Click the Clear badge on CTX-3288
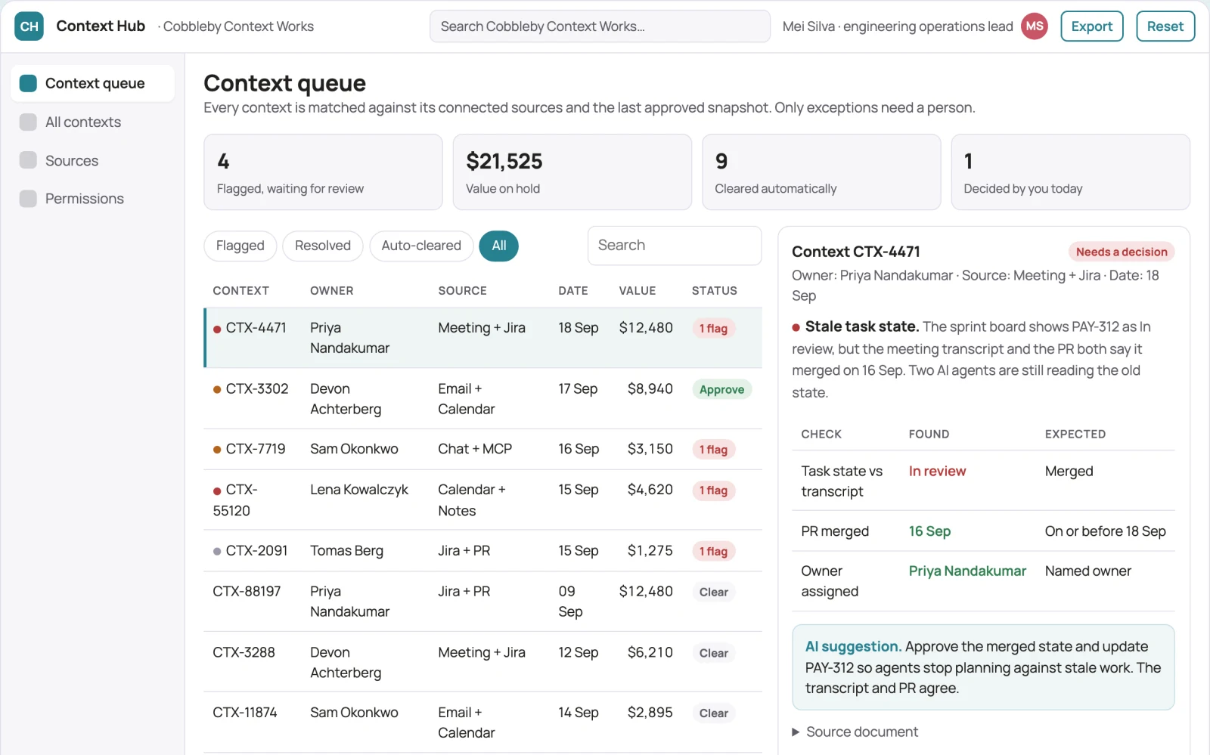Viewport: 1210px width, 755px height. 714,653
